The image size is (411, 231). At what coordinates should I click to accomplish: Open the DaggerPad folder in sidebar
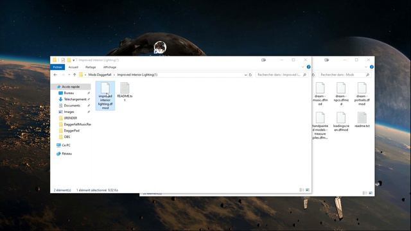pos(71,131)
